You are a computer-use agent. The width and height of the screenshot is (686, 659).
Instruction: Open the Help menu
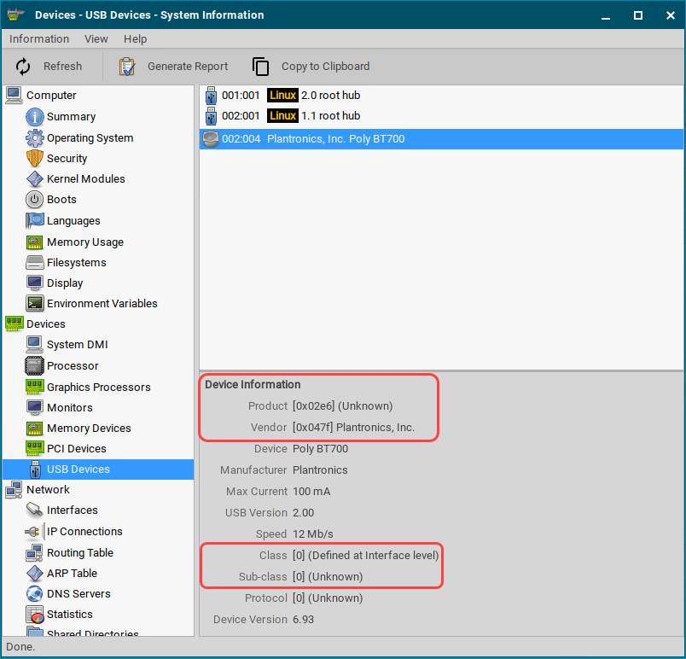(x=135, y=38)
